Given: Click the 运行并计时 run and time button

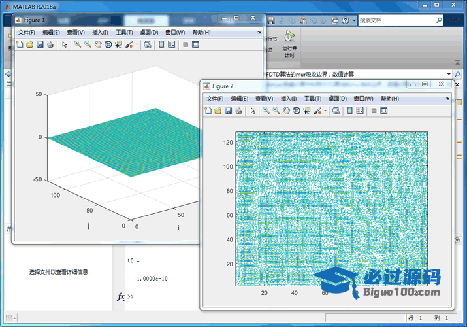Looking at the screenshot, I should (x=289, y=44).
